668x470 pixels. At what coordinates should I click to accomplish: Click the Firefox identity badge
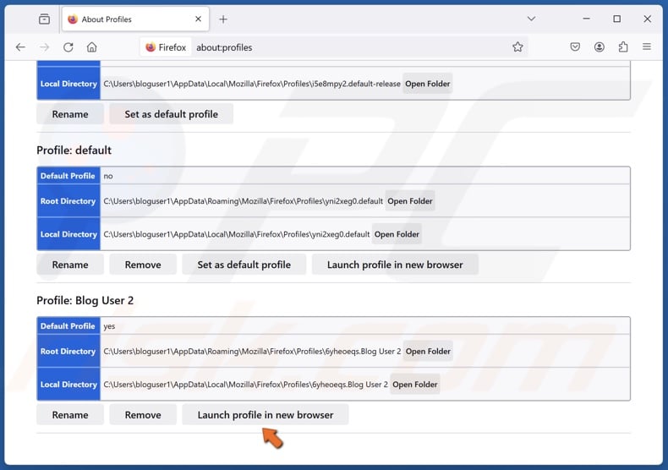tap(166, 47)
